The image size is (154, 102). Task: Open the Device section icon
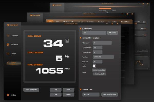[8, 54]
